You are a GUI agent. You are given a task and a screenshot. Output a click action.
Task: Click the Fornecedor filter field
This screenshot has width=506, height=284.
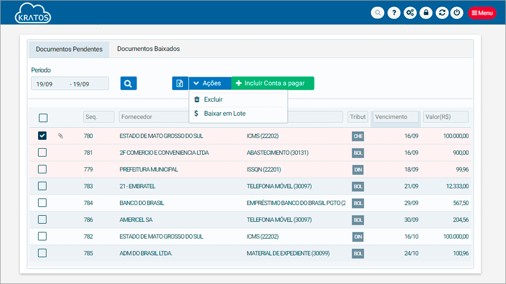pos(154,116)
